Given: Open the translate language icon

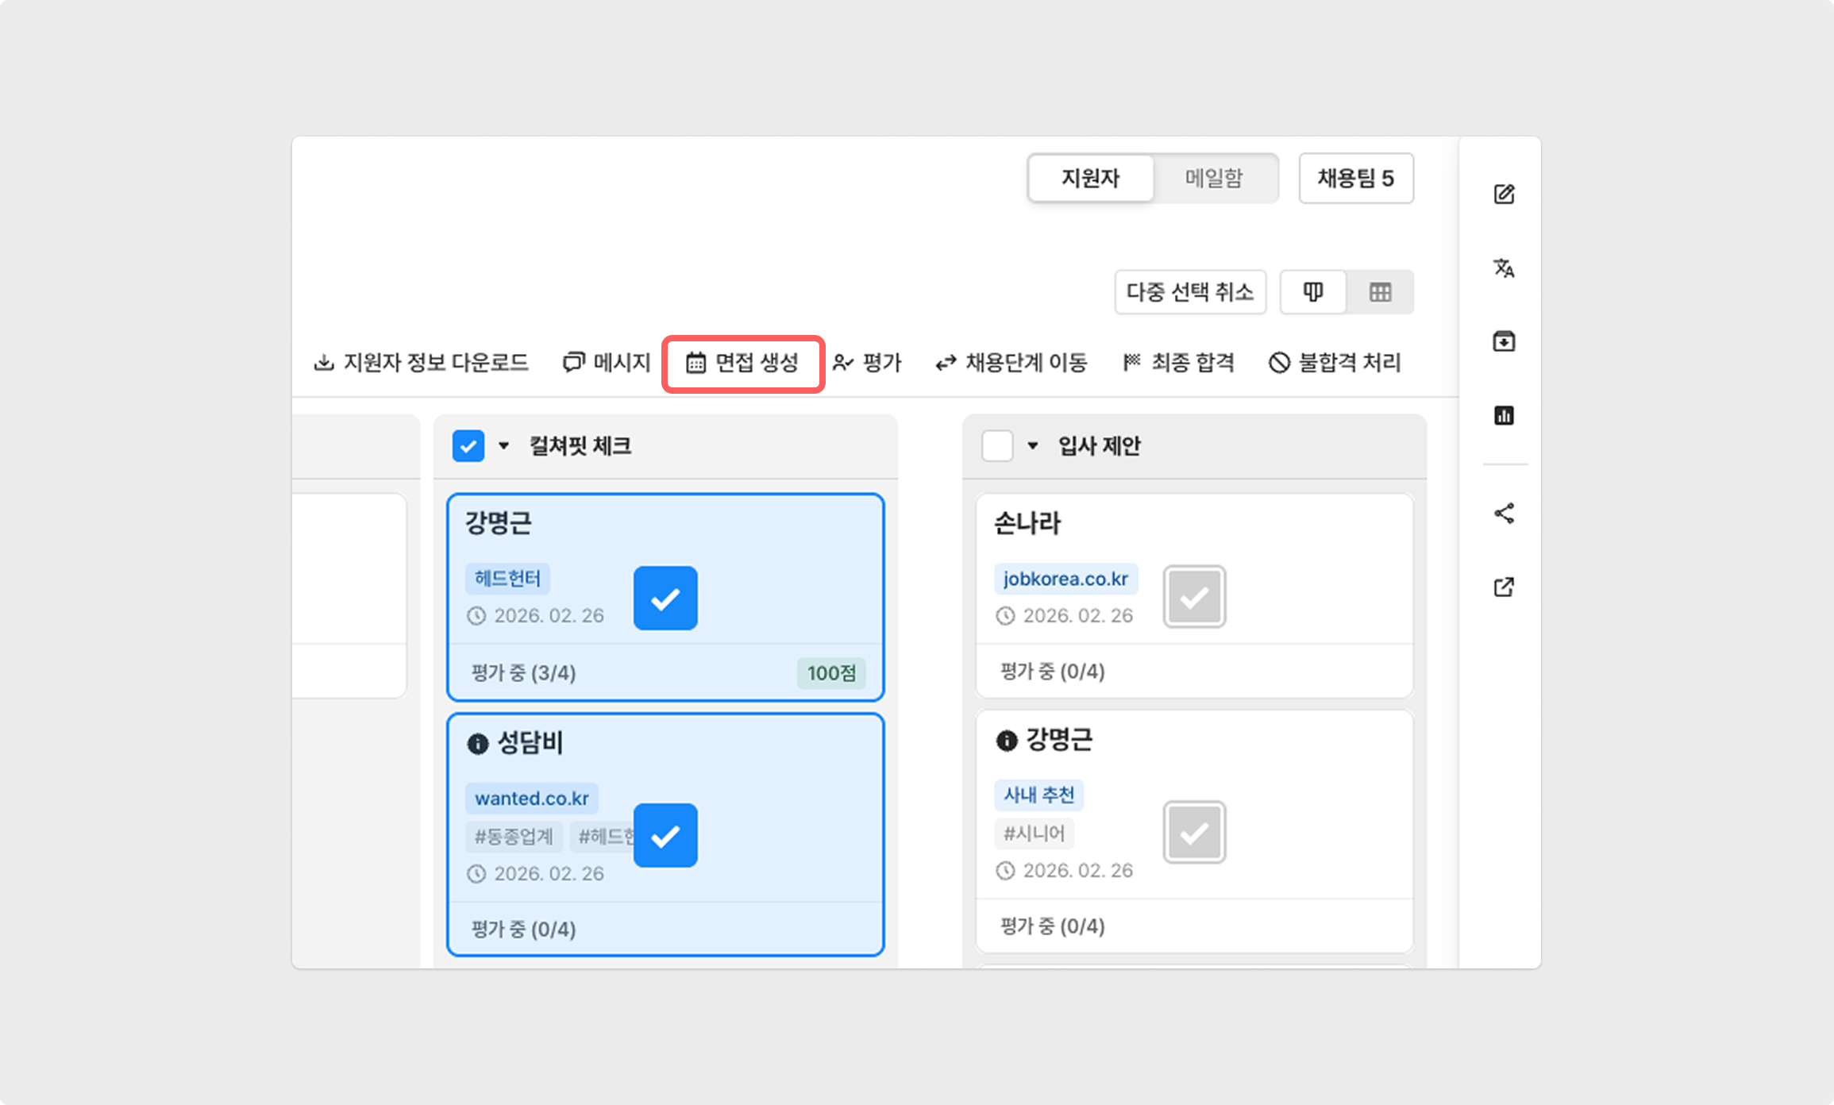Looking at the screenshot, I should [1504, 268].
